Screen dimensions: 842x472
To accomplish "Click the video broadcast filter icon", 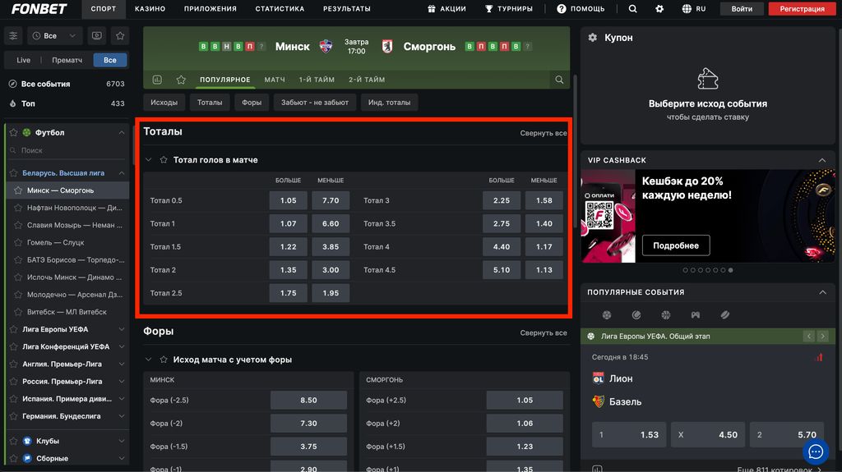I will click(98, 36).
